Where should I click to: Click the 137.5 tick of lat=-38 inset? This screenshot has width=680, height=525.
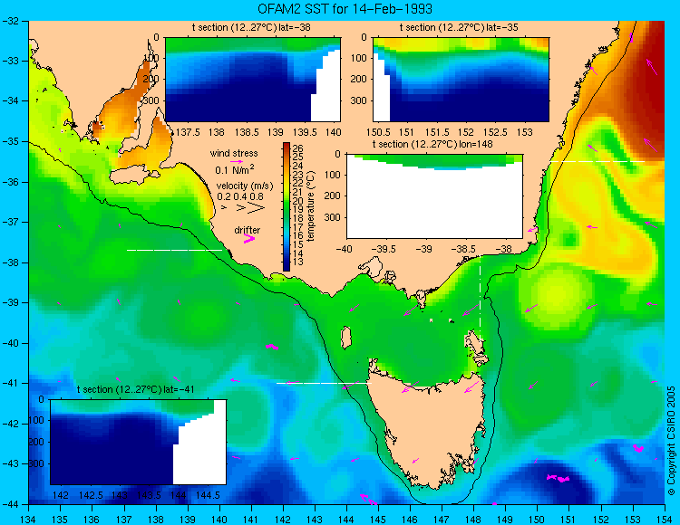[x=189, y=132]
